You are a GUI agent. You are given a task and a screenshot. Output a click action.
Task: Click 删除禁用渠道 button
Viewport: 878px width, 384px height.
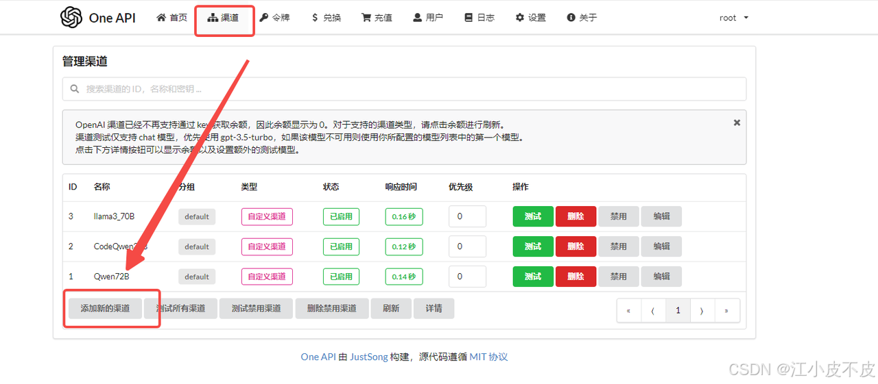coord(332,308)
